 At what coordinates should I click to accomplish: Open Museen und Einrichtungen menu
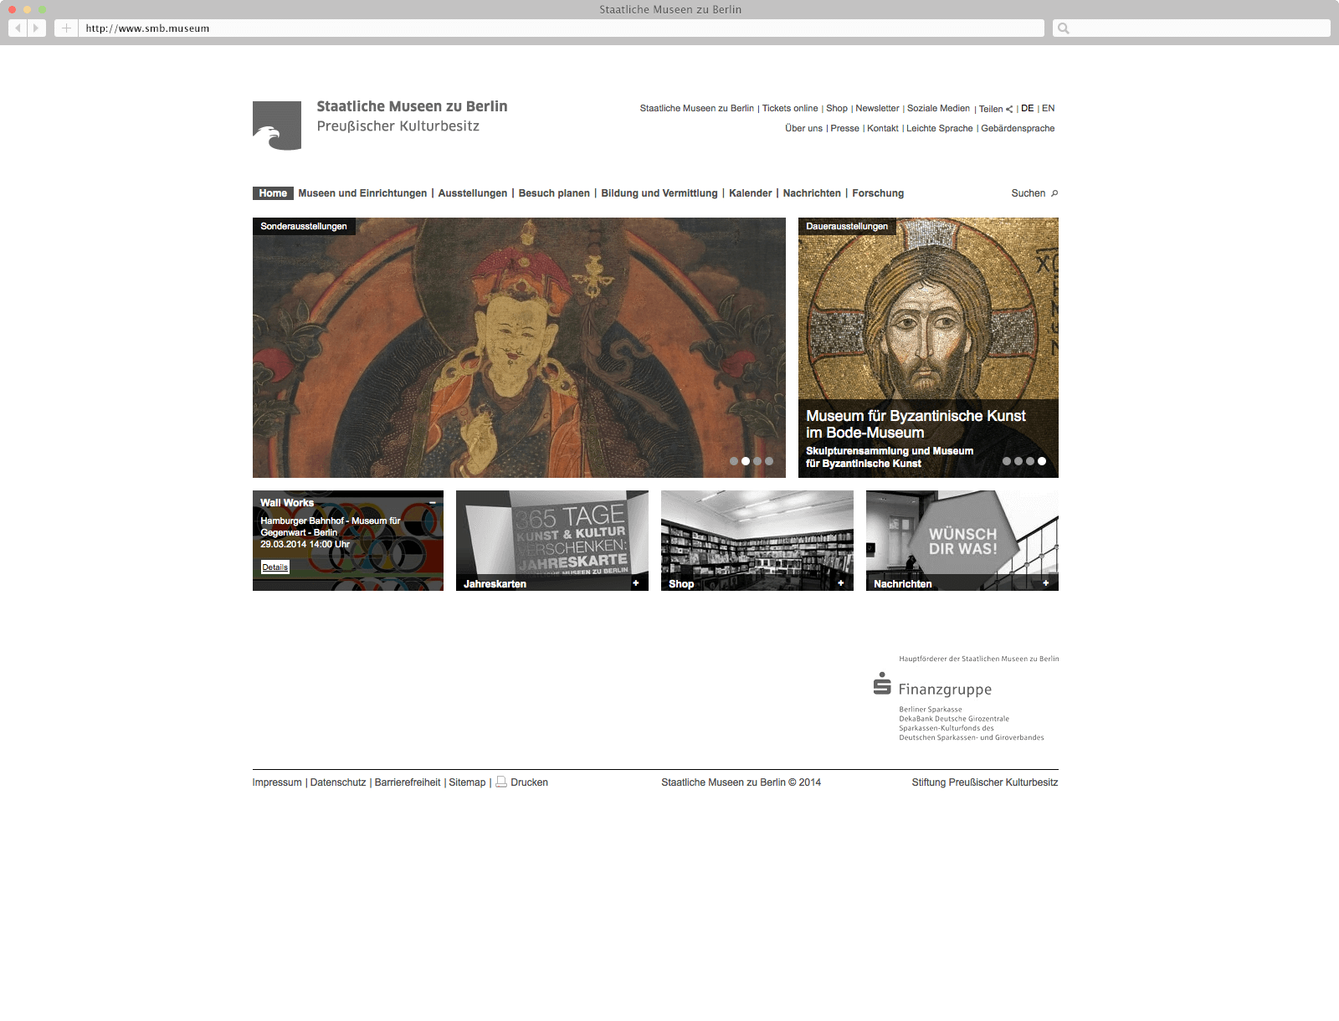(362, 193)
